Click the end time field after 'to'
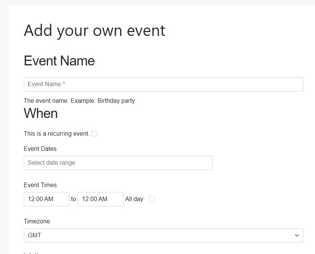The height and width of the screenshot is (254, 315). point(100,199)
